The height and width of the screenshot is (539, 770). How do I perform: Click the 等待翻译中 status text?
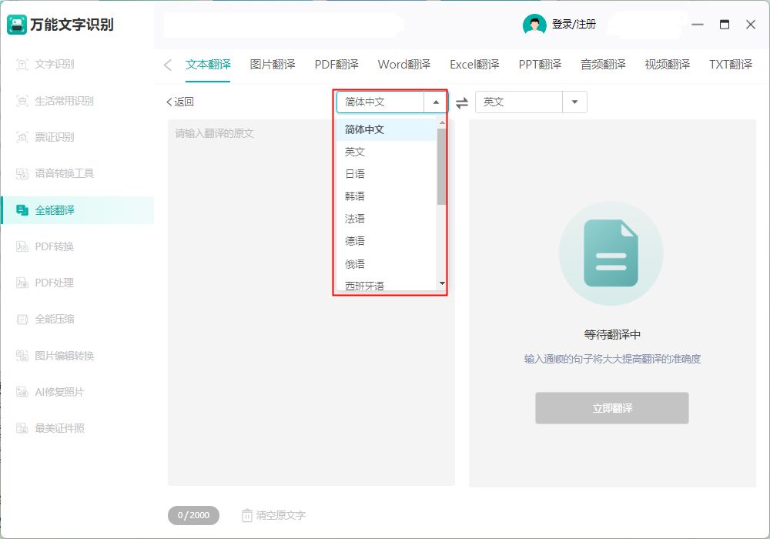(x=612, y=335)
